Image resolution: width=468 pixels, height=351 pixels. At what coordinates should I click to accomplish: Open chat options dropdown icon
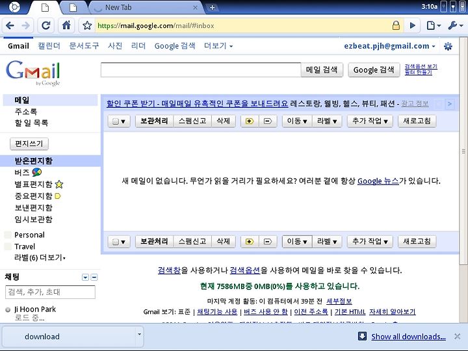coord(85,278)
